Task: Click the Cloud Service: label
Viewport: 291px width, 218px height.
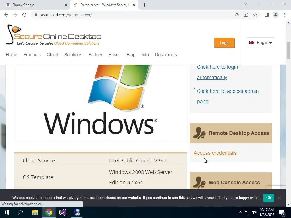Action: coord(39,161)
